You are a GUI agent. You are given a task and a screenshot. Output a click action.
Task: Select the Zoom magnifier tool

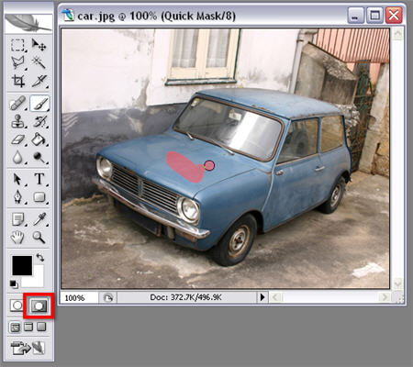click(x=39, y=237)
